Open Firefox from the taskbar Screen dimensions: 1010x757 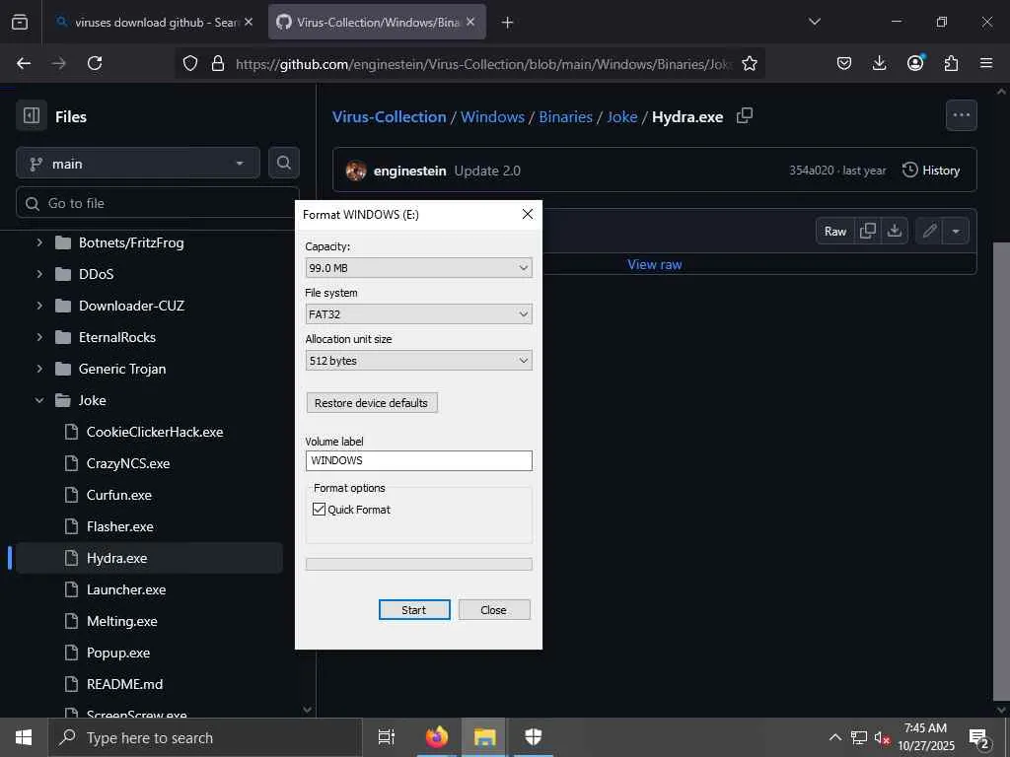click(437, 737)
